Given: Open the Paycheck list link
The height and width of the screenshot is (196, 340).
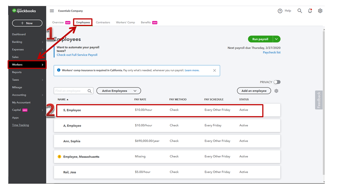Looking at the screenshot, I should pyautogui.click(x=272, y=52).
